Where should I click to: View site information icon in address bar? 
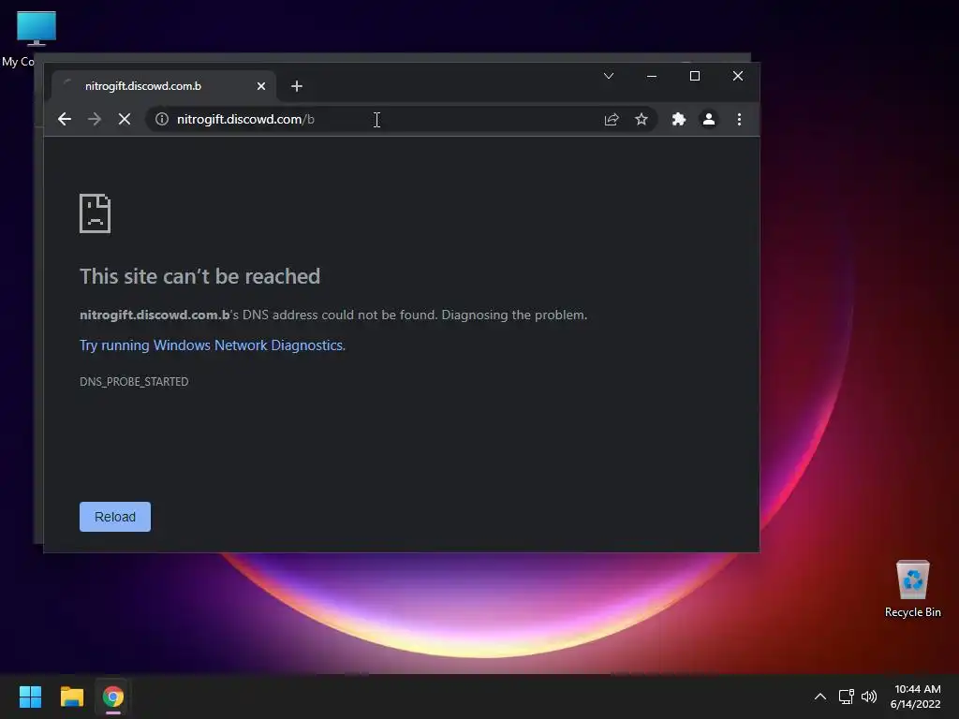tap(161, 119)
